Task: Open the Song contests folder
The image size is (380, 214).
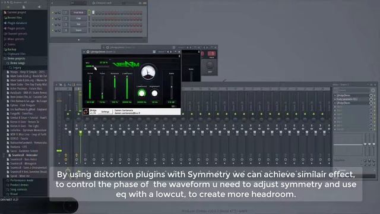Action: click(17, 190)
